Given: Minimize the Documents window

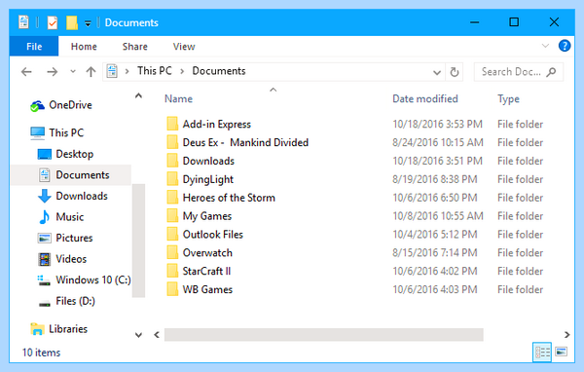Looking at the screenshot, I should [475, 22].
